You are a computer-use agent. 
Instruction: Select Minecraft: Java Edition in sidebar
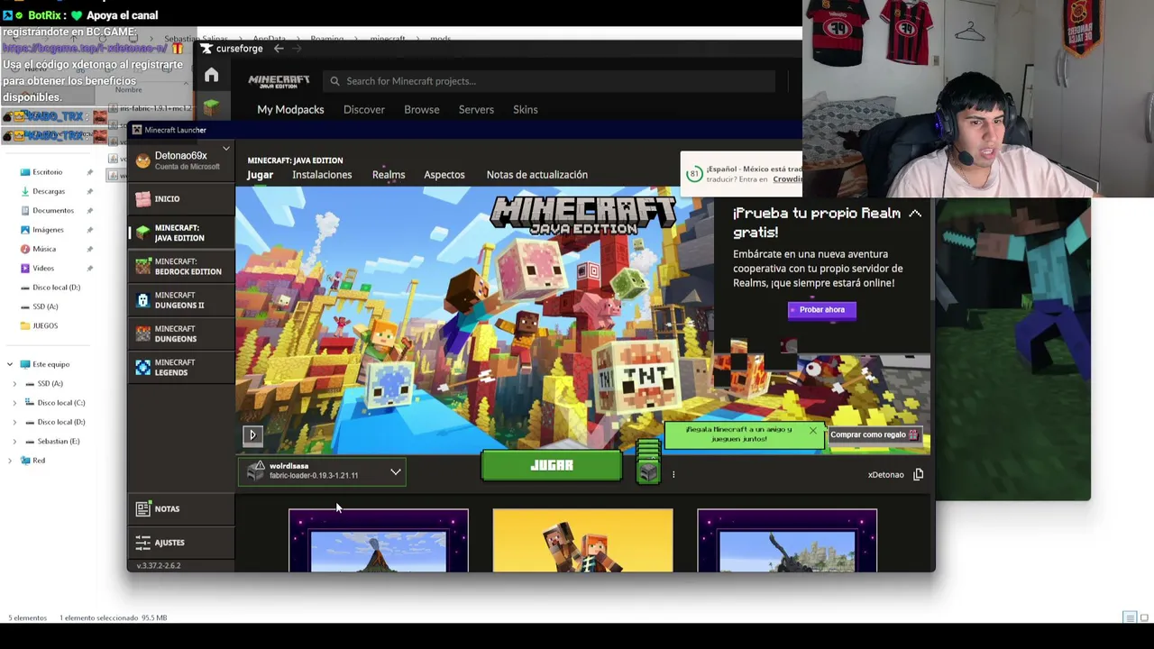(180, 233)
